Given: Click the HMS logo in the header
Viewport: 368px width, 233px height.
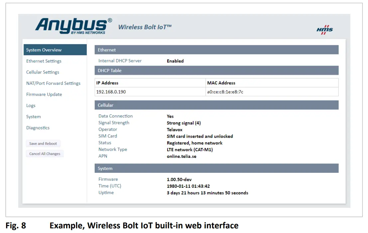Looking at the screenshot, I should click(325, 29).
